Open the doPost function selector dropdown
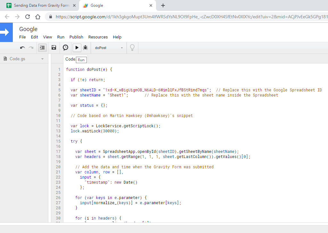The height and width of the screenshot is (233, 328). click(109, 48)
